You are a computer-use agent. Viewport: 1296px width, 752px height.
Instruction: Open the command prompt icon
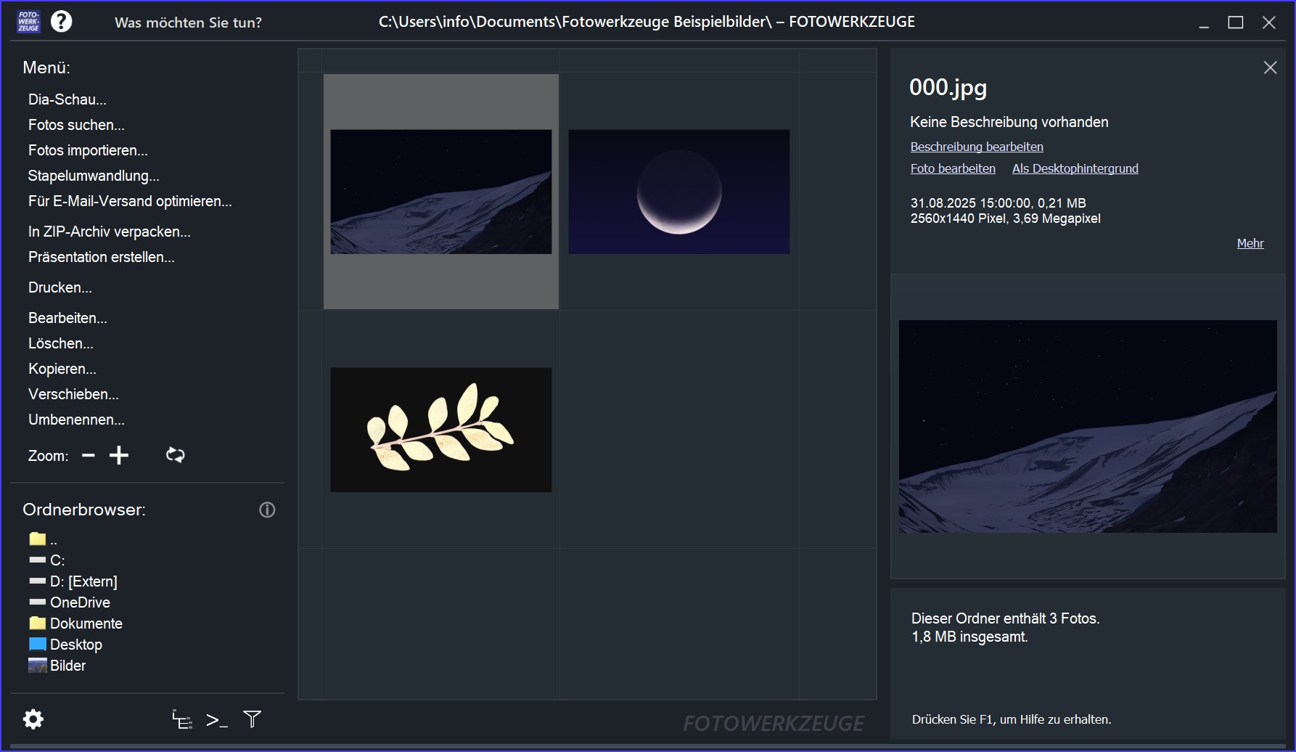tap(216, 719)
